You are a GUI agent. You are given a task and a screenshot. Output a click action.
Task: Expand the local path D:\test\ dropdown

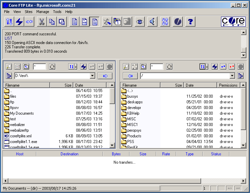[93, 76]
